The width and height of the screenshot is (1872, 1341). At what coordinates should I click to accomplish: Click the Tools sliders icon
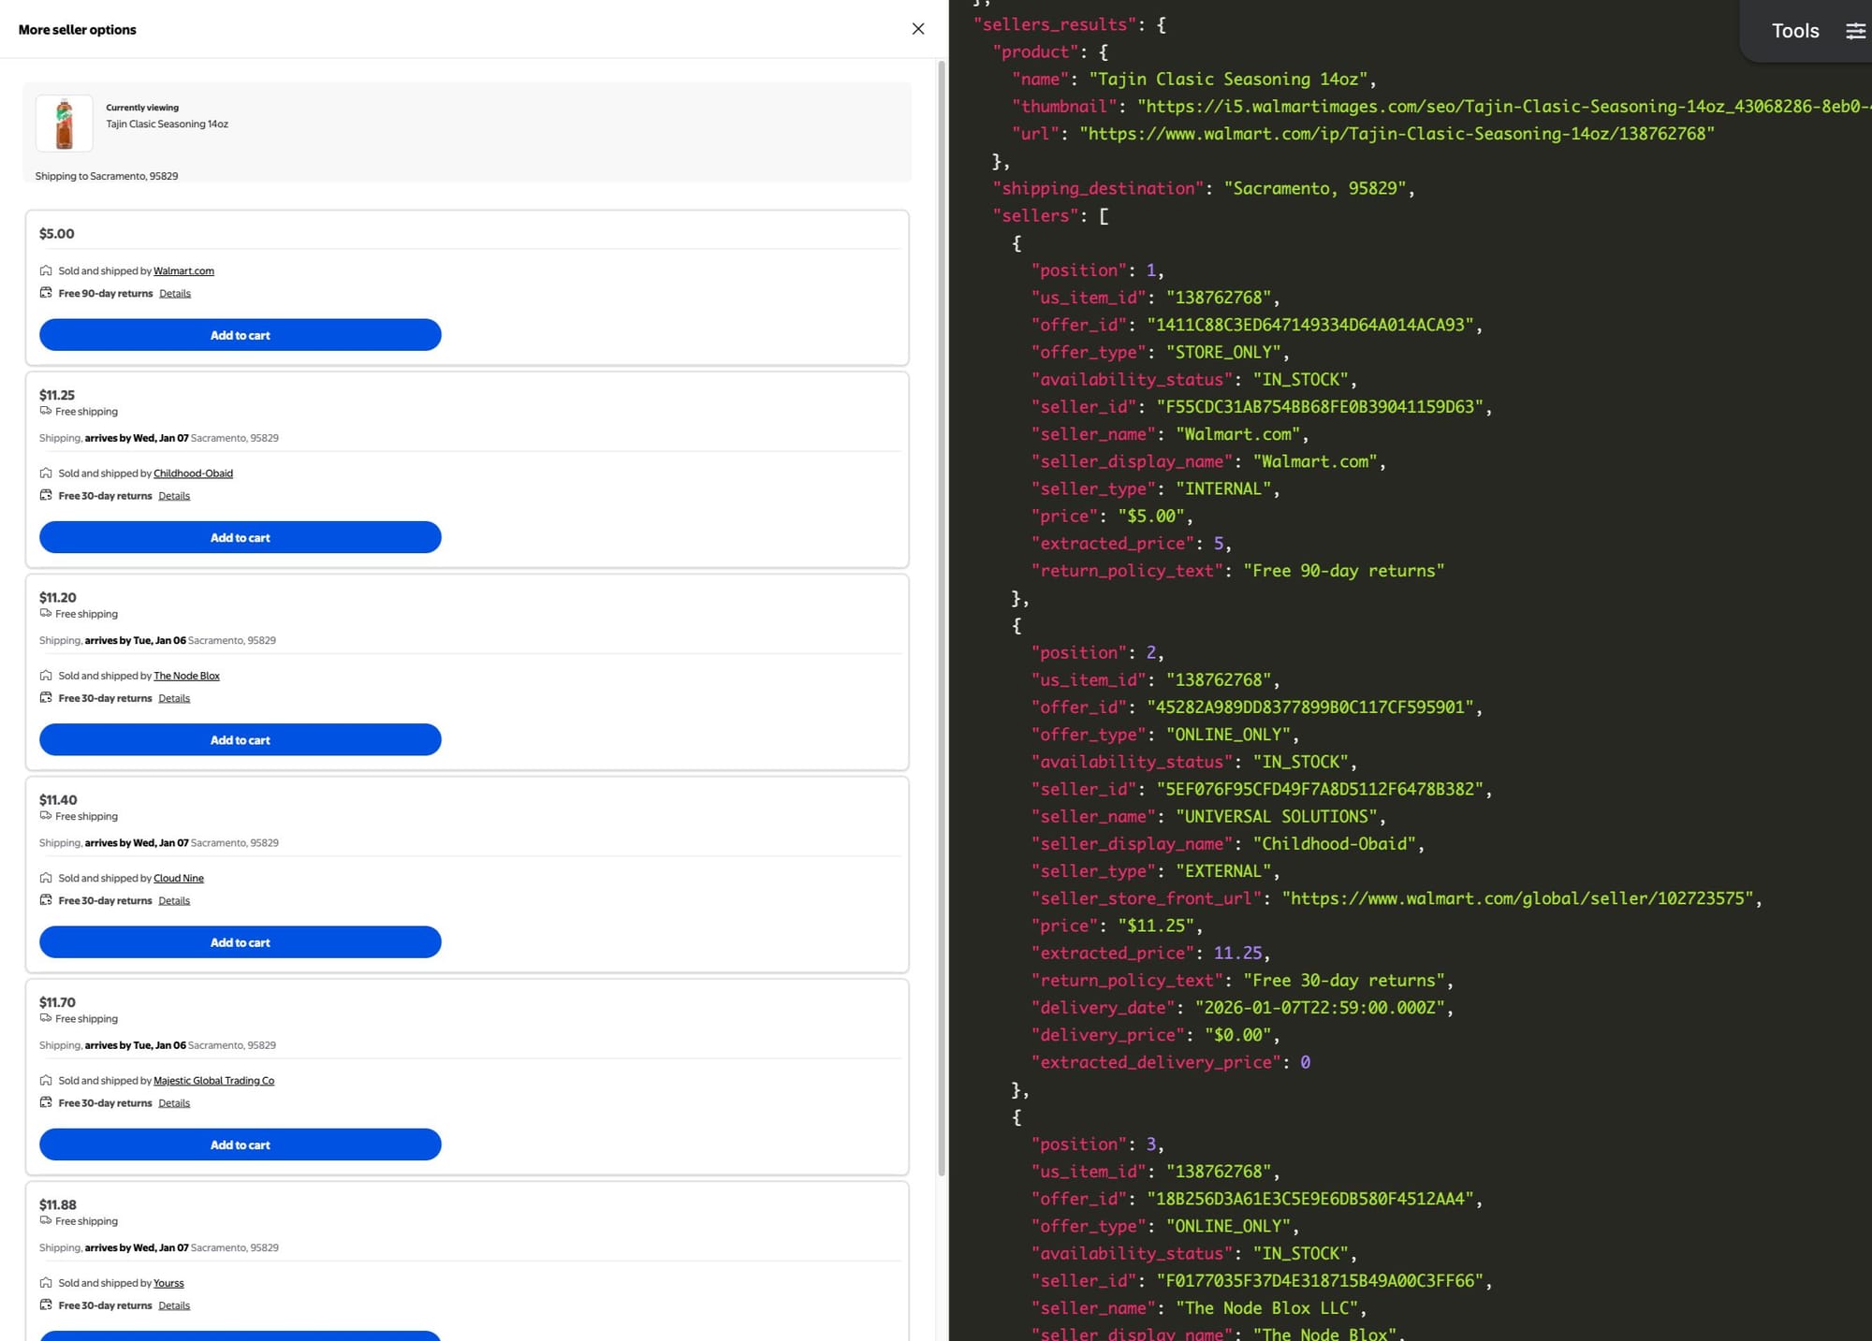point(1855,31)
